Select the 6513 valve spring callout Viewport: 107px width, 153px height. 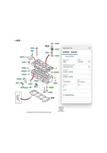click(58, 49)
